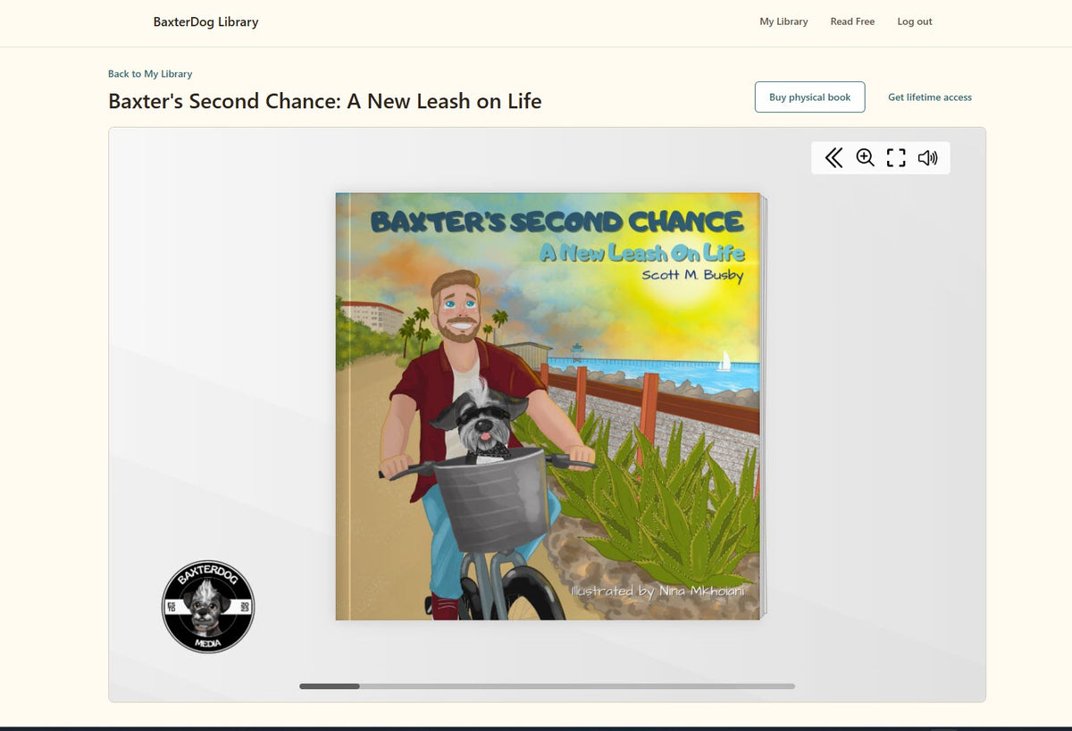Enter fullscreen with the brackets icon
The width and height of the screenshot is (1072, 731).
click(896, 158)
